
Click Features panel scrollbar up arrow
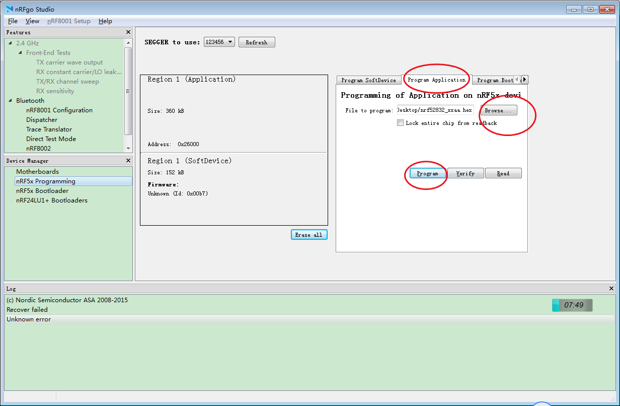(128, 42)
